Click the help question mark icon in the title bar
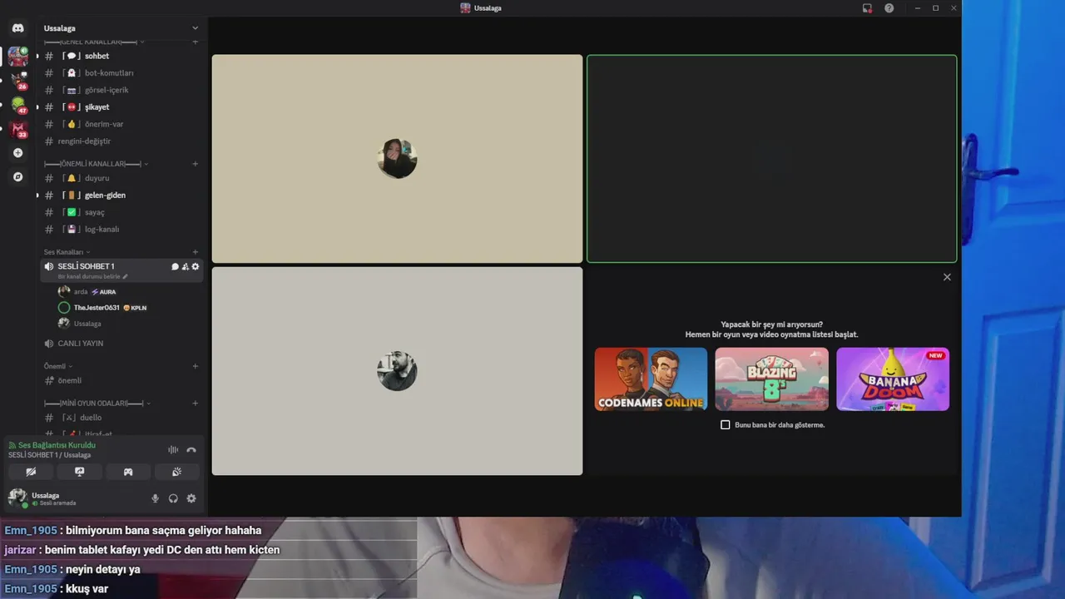Viewport: 1065px width, 599px height. pyautogui.click(x=889, y=7)
